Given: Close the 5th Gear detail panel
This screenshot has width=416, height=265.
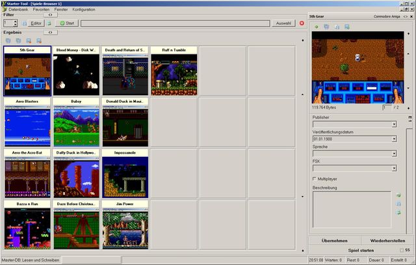Looking at the screenshot, I should [411, 16].
